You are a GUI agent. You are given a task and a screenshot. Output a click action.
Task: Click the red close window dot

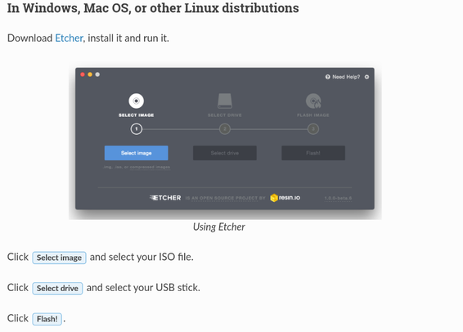tap(83, 74)
